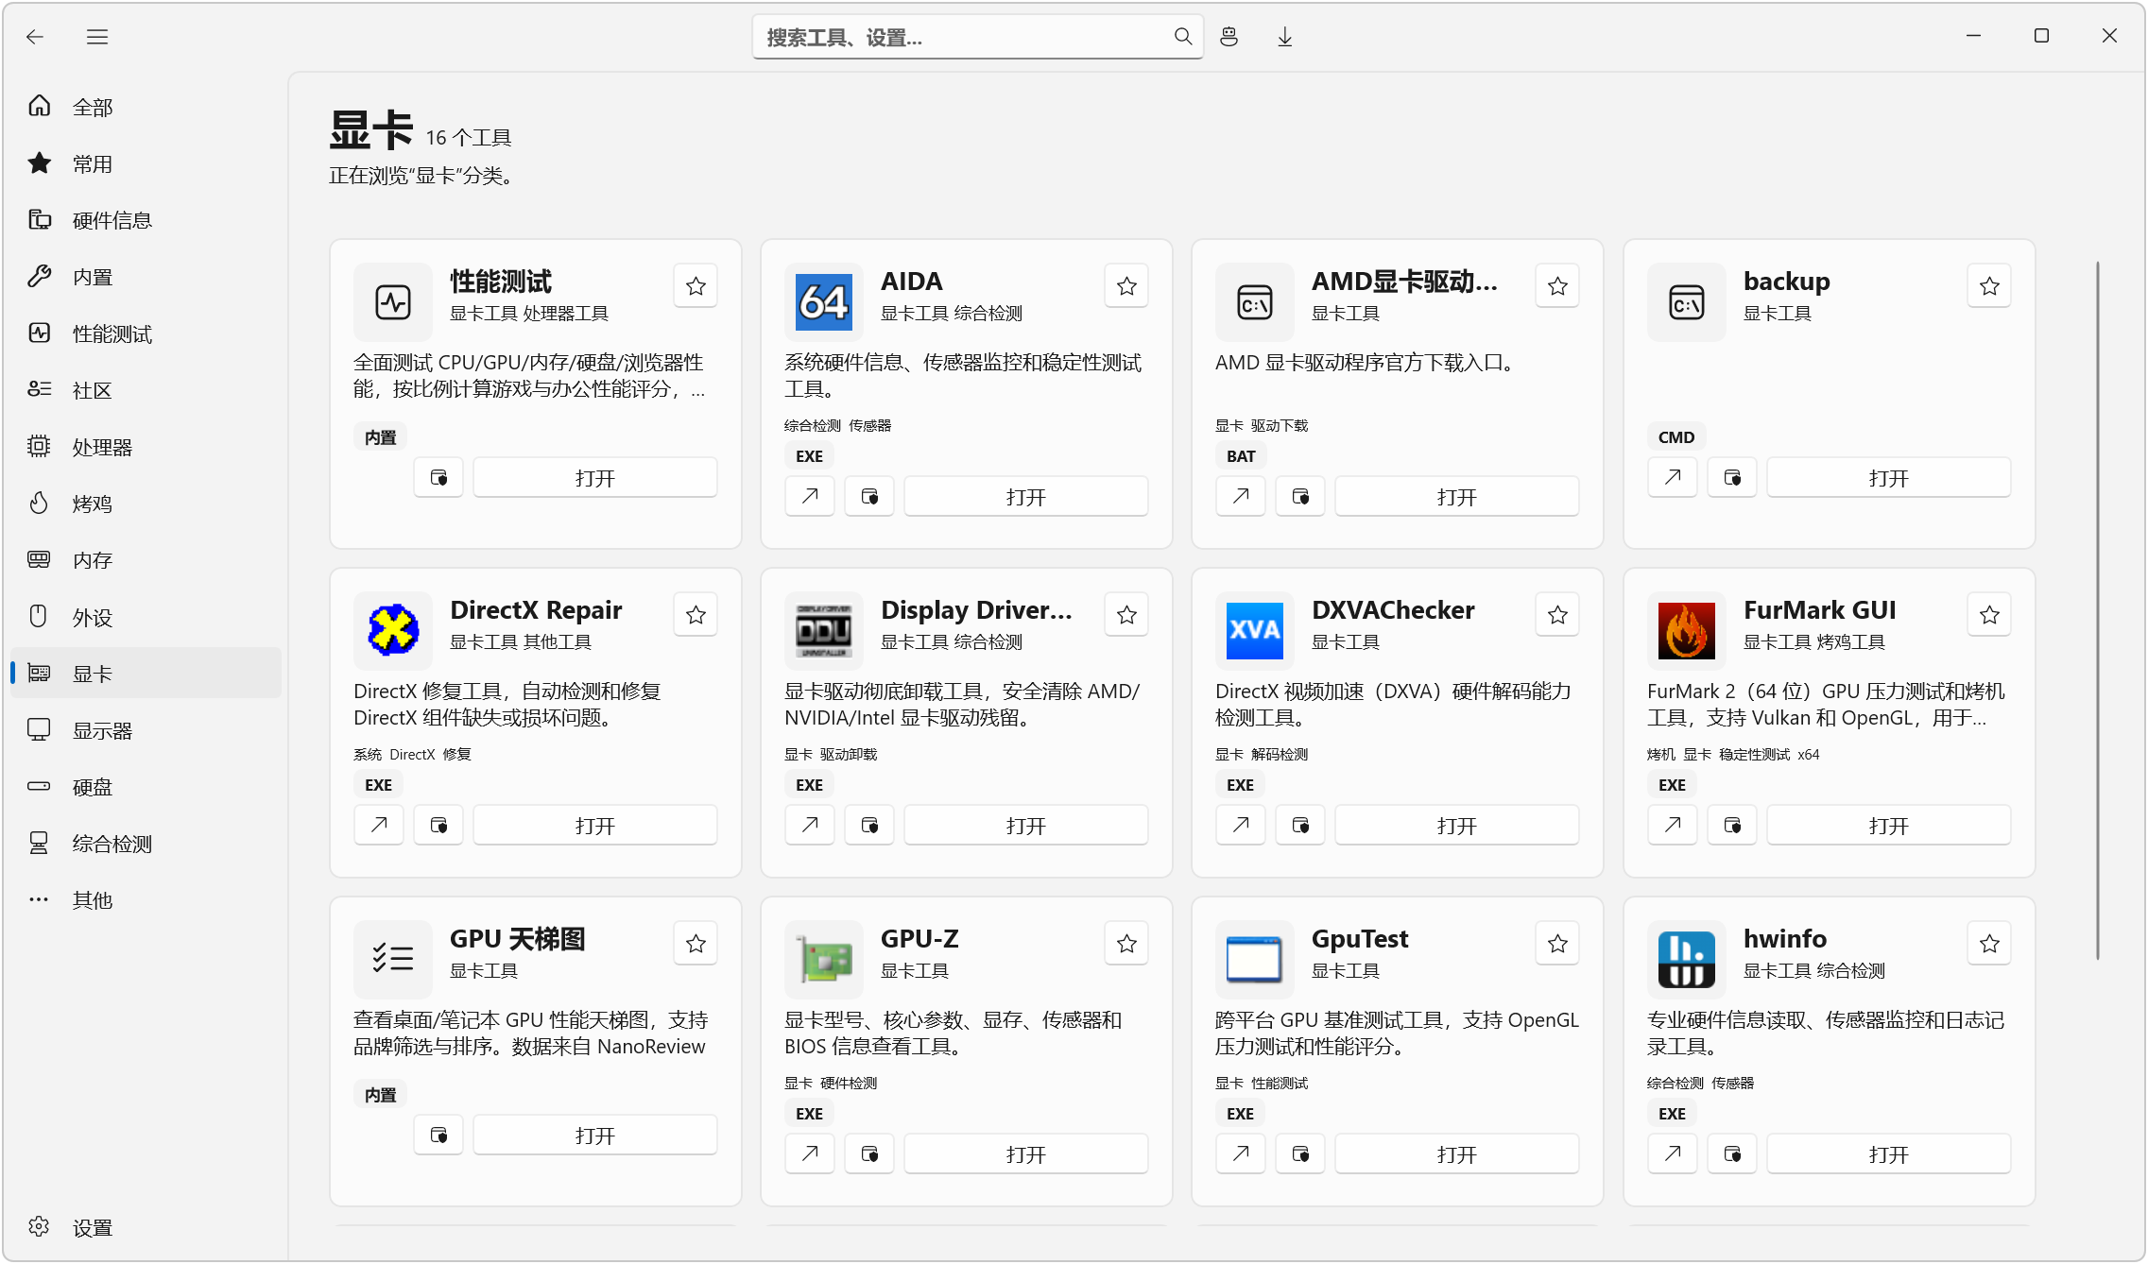Click 打开 on the 性能测试 card
2148x1264 pixels.
[x=595, y=478]
